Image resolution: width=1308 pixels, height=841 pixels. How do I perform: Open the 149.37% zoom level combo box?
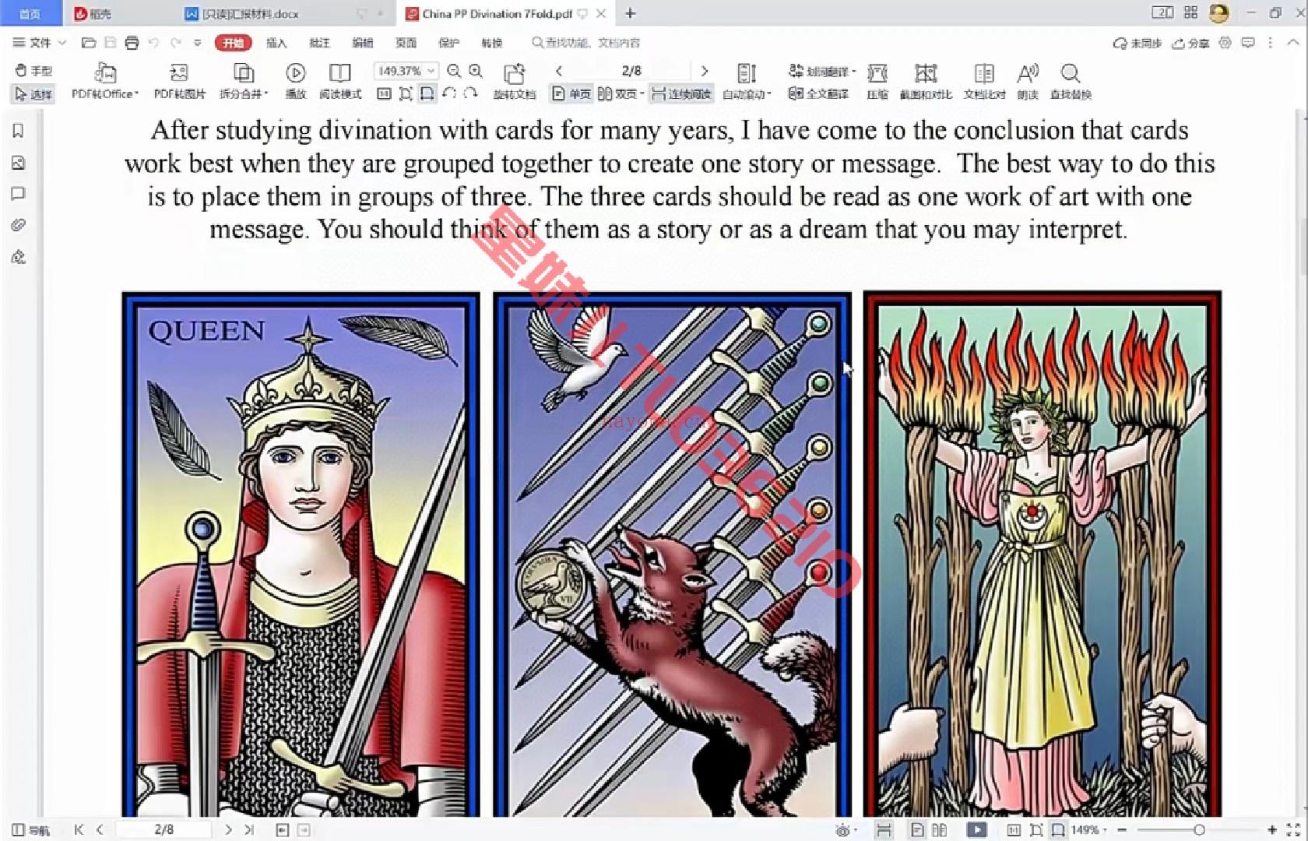point(406,71)
